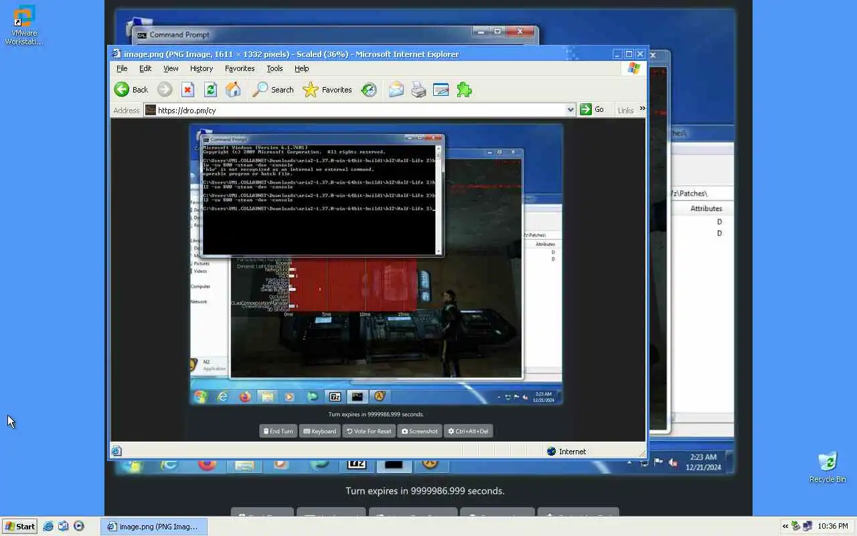Expand hidden tray icons with the chevron
This screenshot has width=857, height=536.
click(x=785, y=527)
